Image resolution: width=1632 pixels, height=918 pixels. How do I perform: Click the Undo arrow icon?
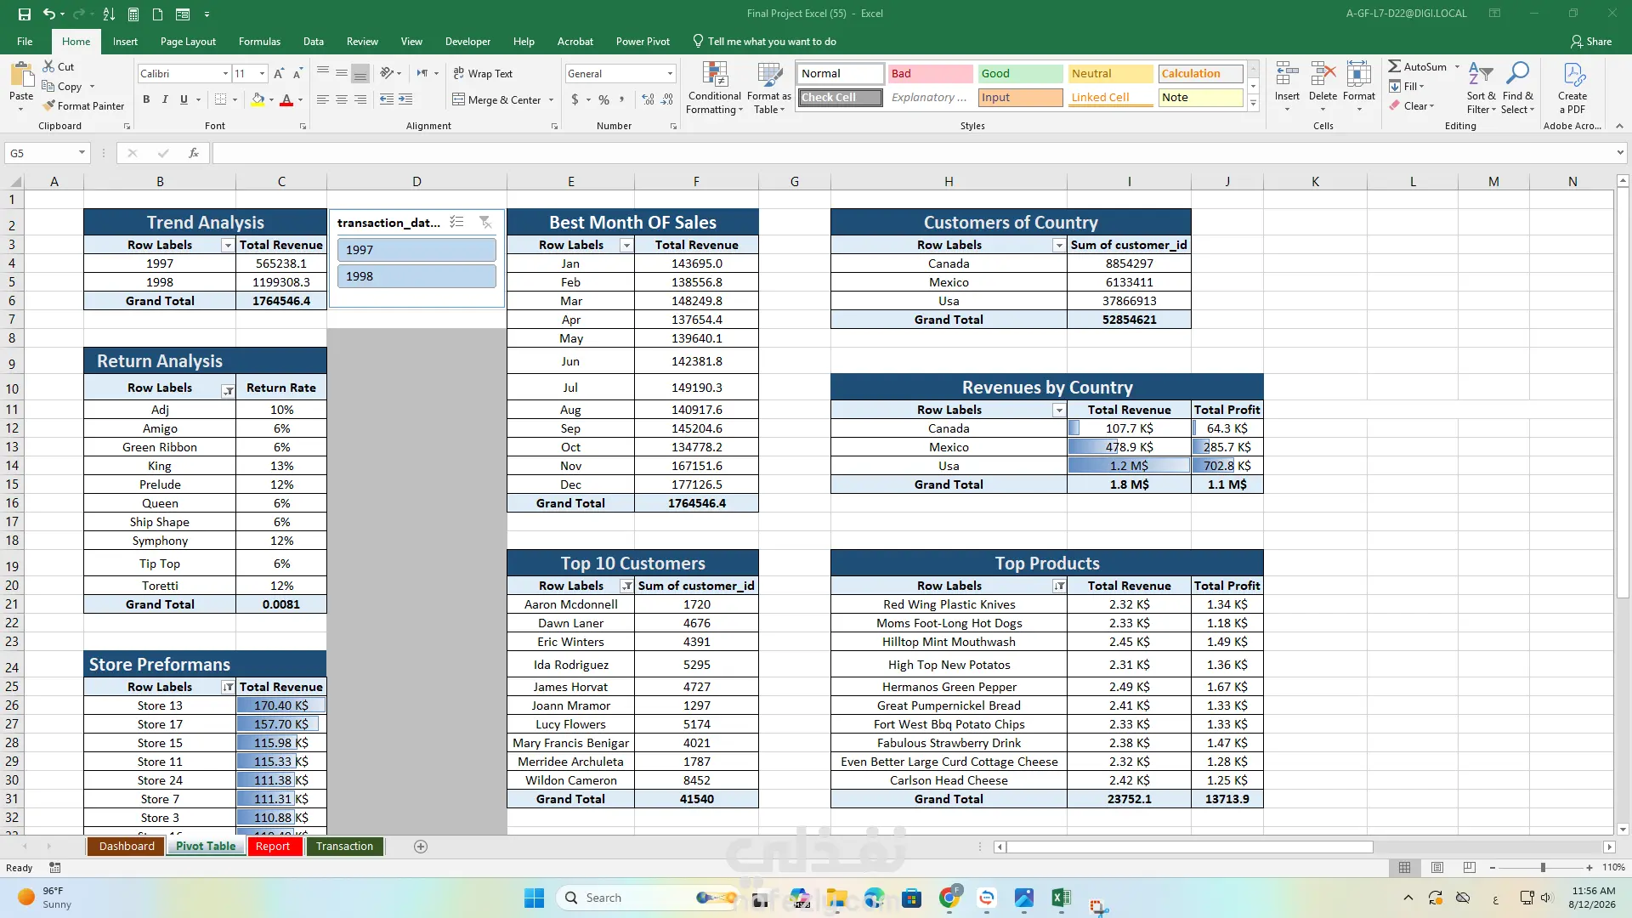coord(48,14)
